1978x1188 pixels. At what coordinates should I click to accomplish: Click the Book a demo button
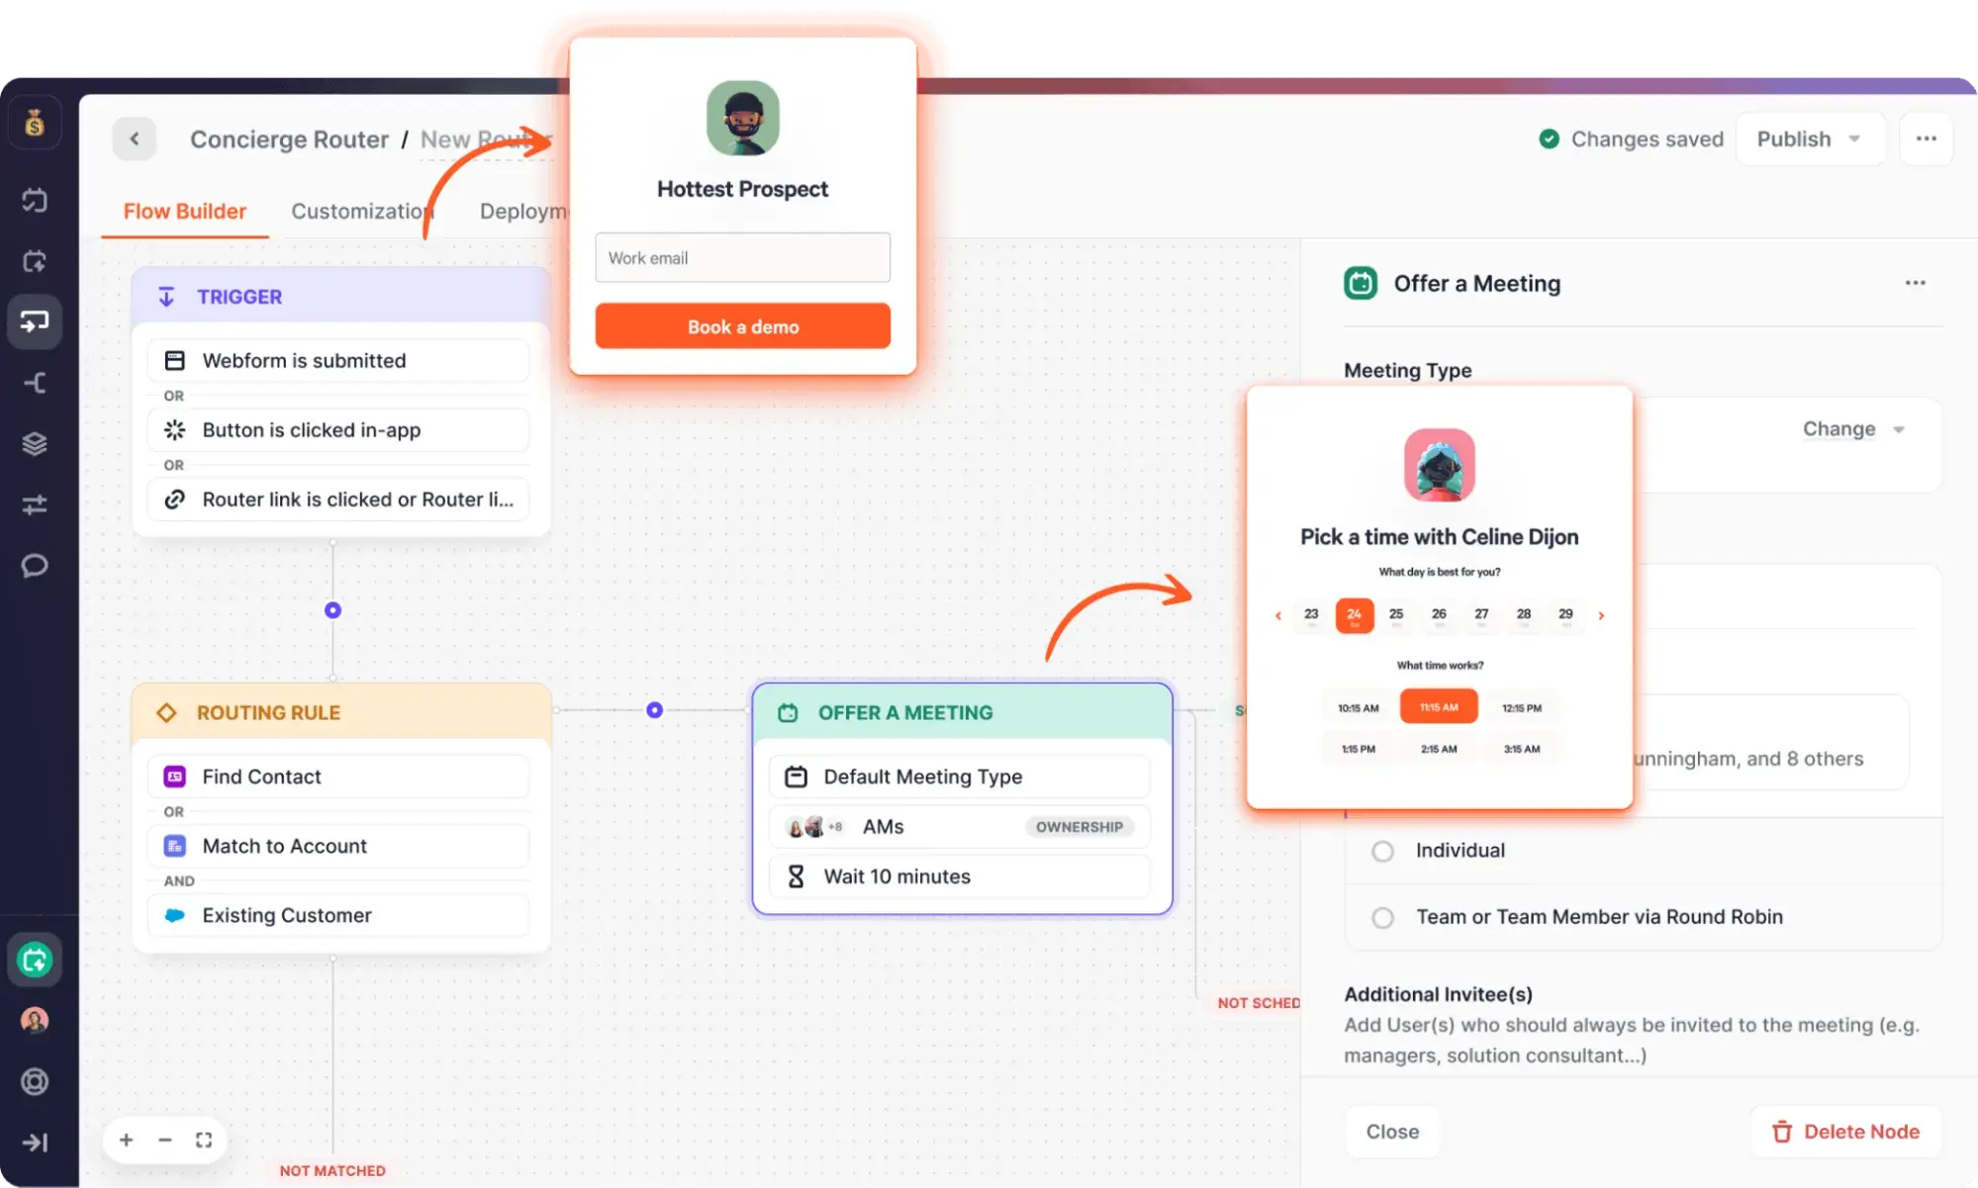tap(742, 325)
